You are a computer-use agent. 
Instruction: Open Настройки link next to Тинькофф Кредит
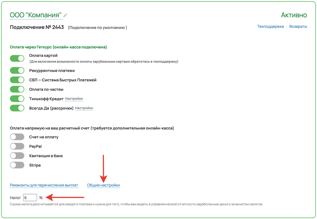(x=74, y=99)
